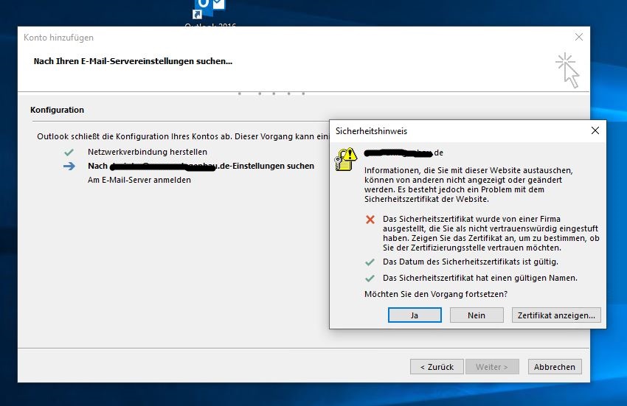The width and height of the screenshot is (627, 406).
Task: Click the Sicherheitszertifikat hat einen gültigen Namen text
Action: (480, 278)
